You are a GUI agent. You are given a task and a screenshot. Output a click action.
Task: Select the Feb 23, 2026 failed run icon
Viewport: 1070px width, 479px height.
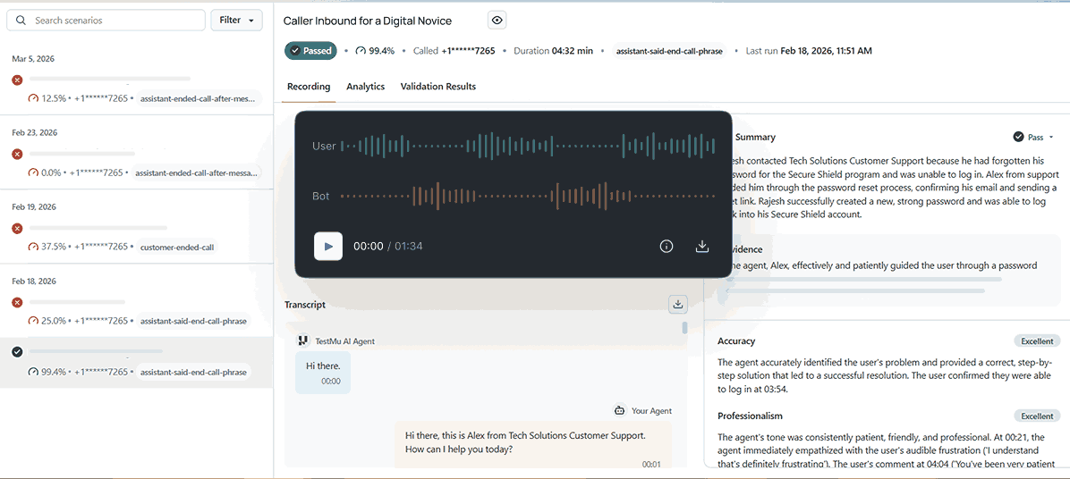[17, 154]
